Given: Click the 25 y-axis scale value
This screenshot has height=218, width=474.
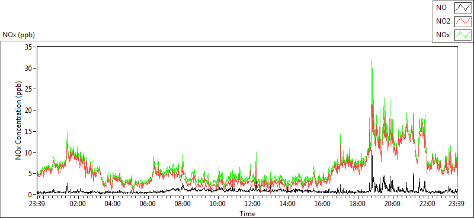Looking at the screenshot, I should tap(28, 89).
